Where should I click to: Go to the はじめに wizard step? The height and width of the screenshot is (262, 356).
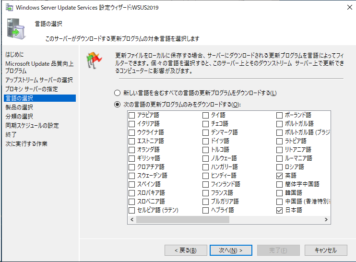pyautogui.click(x=14, y=55)
